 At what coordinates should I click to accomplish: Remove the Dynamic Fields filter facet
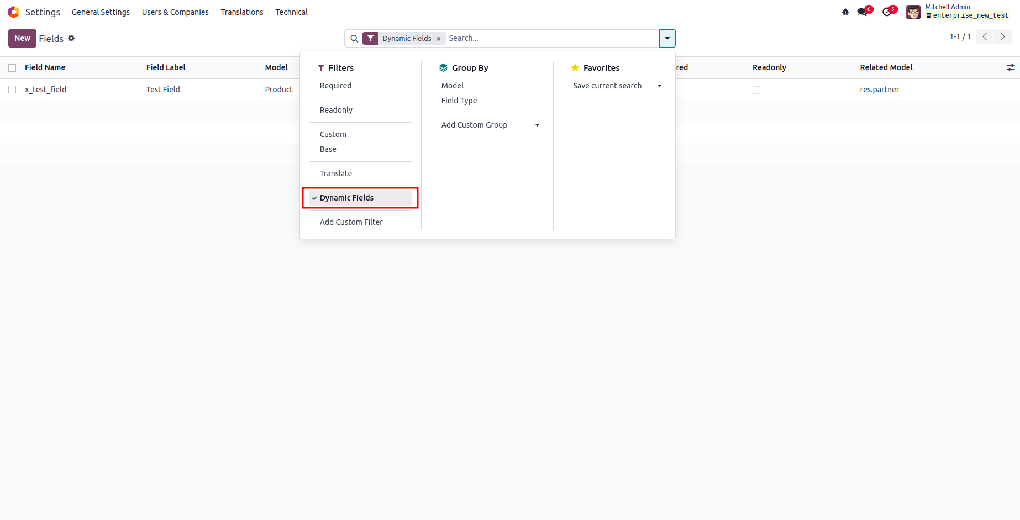click(x=439, y=39)
